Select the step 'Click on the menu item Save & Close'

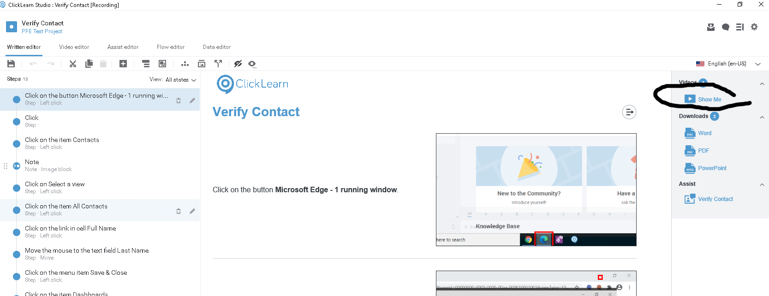pos(100,276)
